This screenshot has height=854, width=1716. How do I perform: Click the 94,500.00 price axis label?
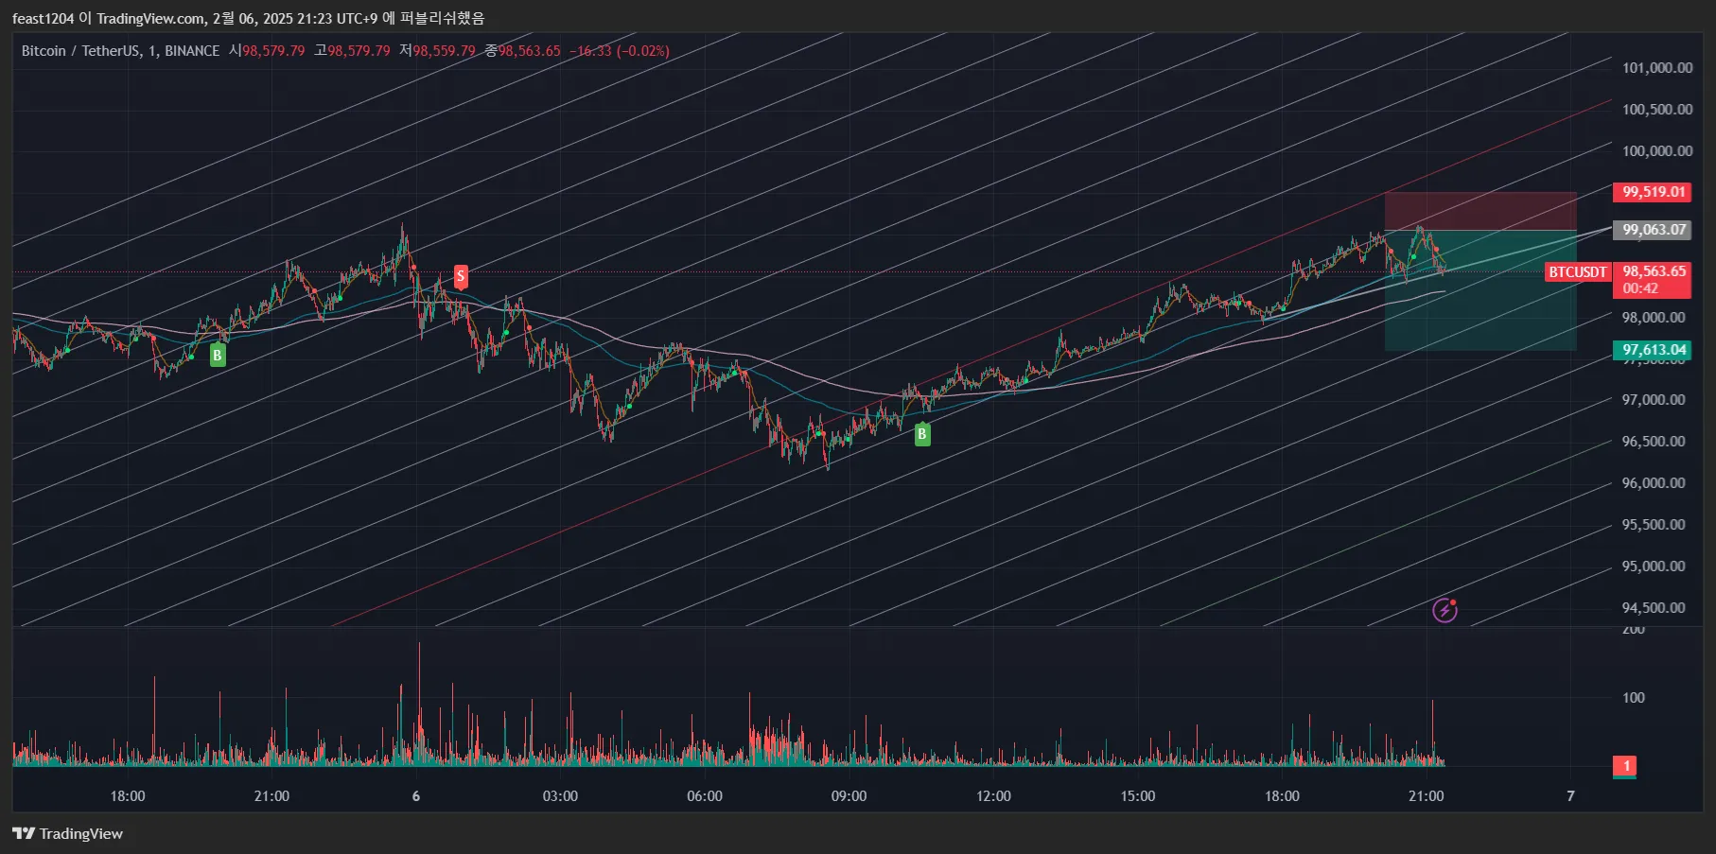tap(1654, 608)
